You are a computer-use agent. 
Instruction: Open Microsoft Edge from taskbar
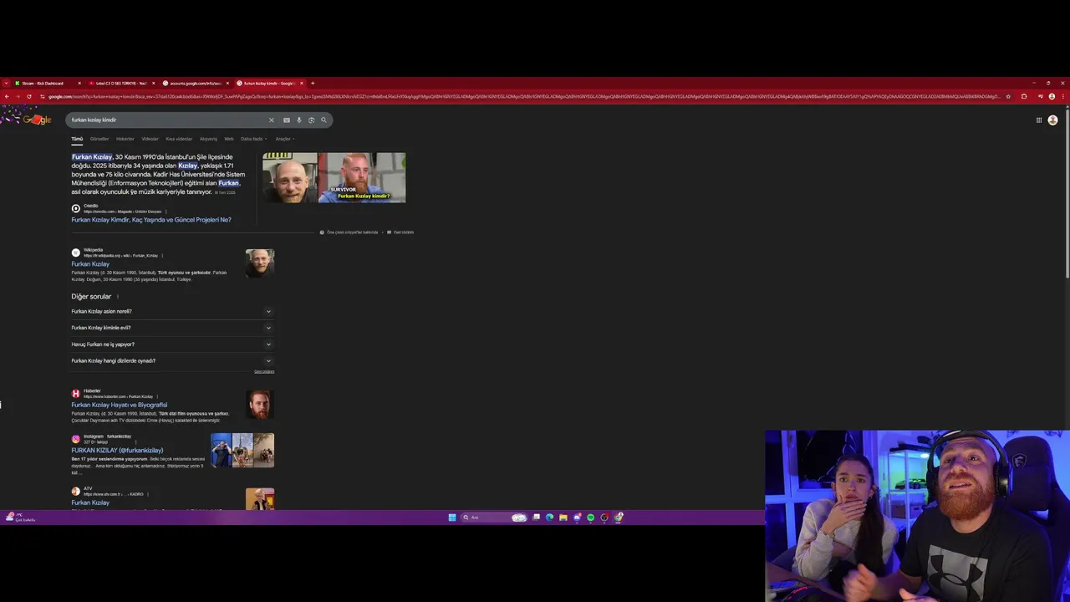pos(549,518)
